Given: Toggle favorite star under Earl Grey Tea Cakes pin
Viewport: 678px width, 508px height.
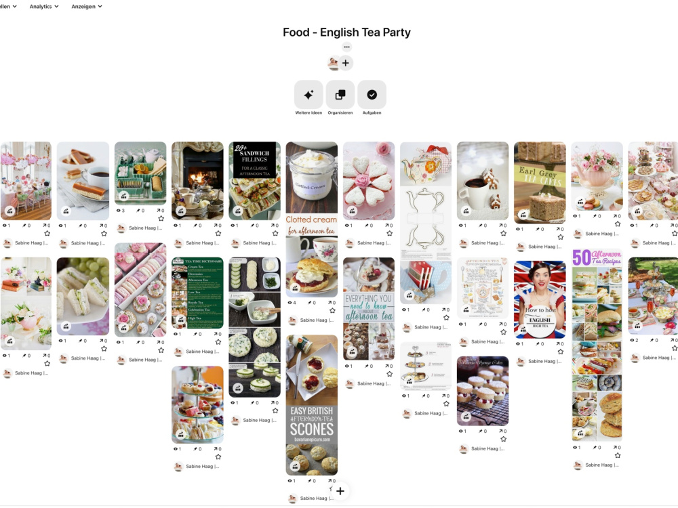Looking at the screenshot, I should (561, 237).
